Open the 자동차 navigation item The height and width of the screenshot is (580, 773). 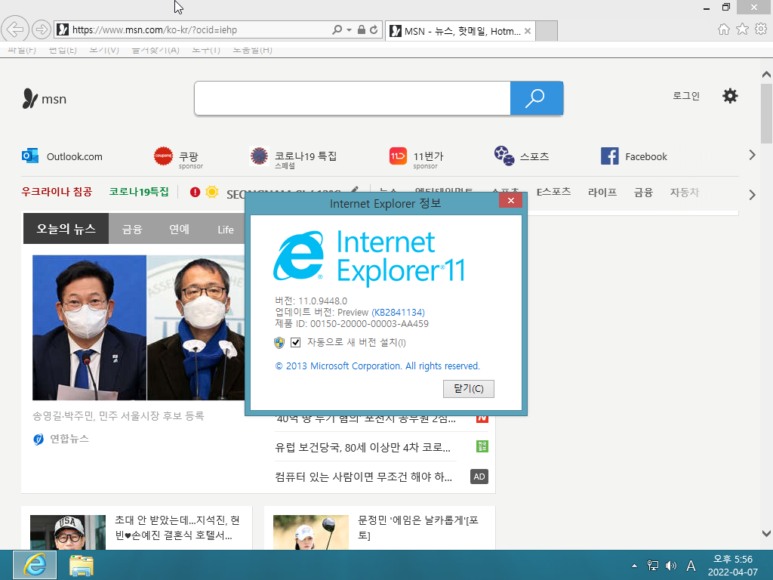tap(684, 193)
